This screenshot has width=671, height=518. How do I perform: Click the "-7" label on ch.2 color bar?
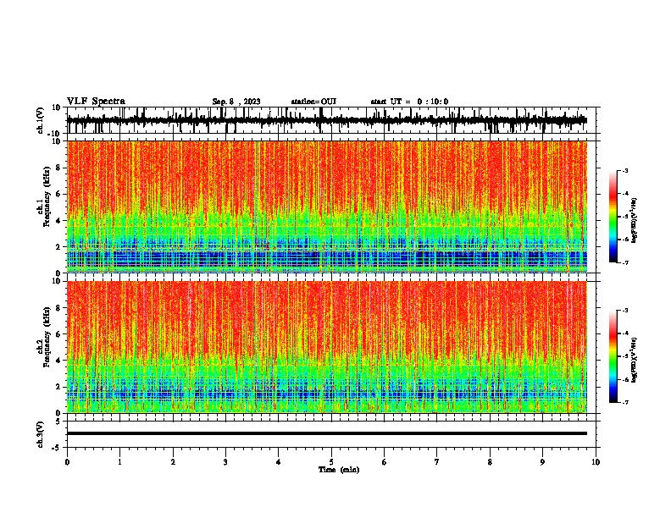click(624, 403)
